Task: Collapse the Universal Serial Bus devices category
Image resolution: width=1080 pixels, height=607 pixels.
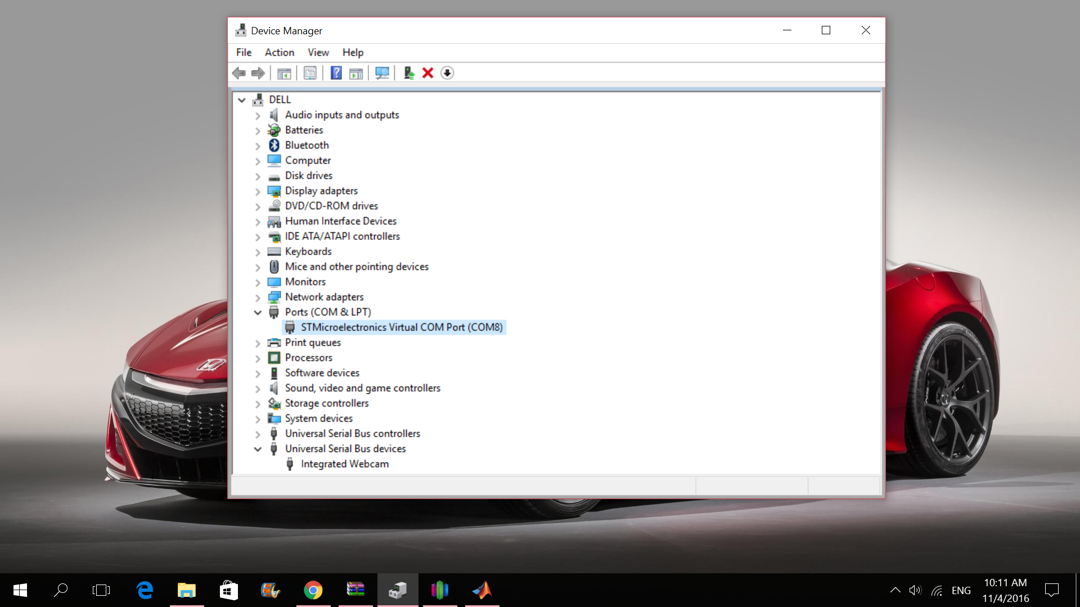Action: pos(258,449)
